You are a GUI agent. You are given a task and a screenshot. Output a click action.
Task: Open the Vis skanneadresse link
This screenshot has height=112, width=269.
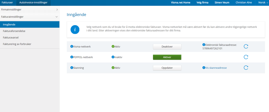click(216, 68)
